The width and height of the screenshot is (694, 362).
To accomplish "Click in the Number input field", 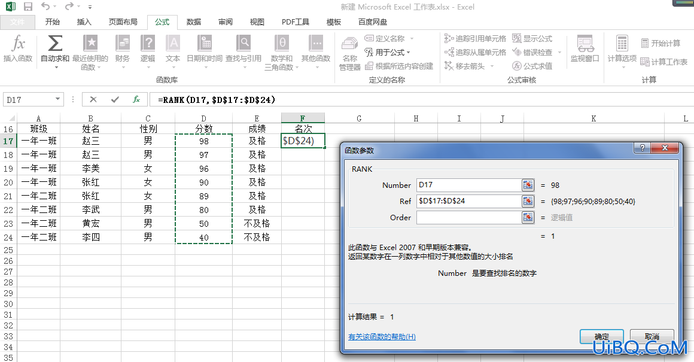I will click(469, 185).
